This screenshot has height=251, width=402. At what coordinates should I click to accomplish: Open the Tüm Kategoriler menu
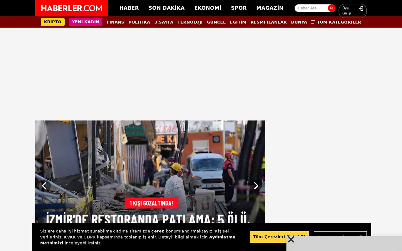(336, 22)
